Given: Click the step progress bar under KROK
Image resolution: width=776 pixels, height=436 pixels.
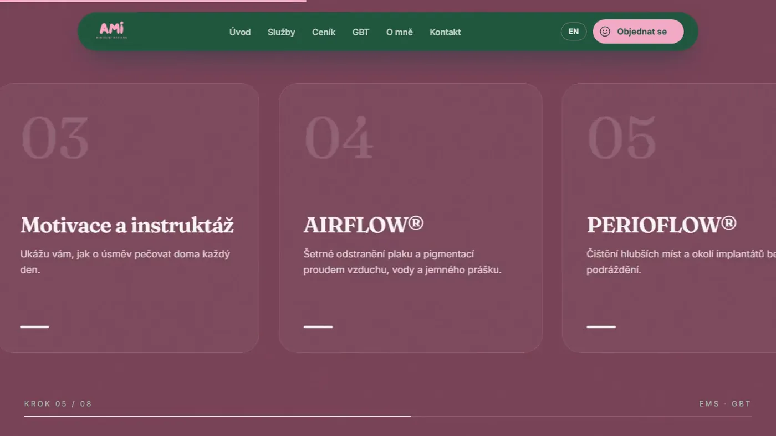Looking at the screenshot, I should pos(388,416).
